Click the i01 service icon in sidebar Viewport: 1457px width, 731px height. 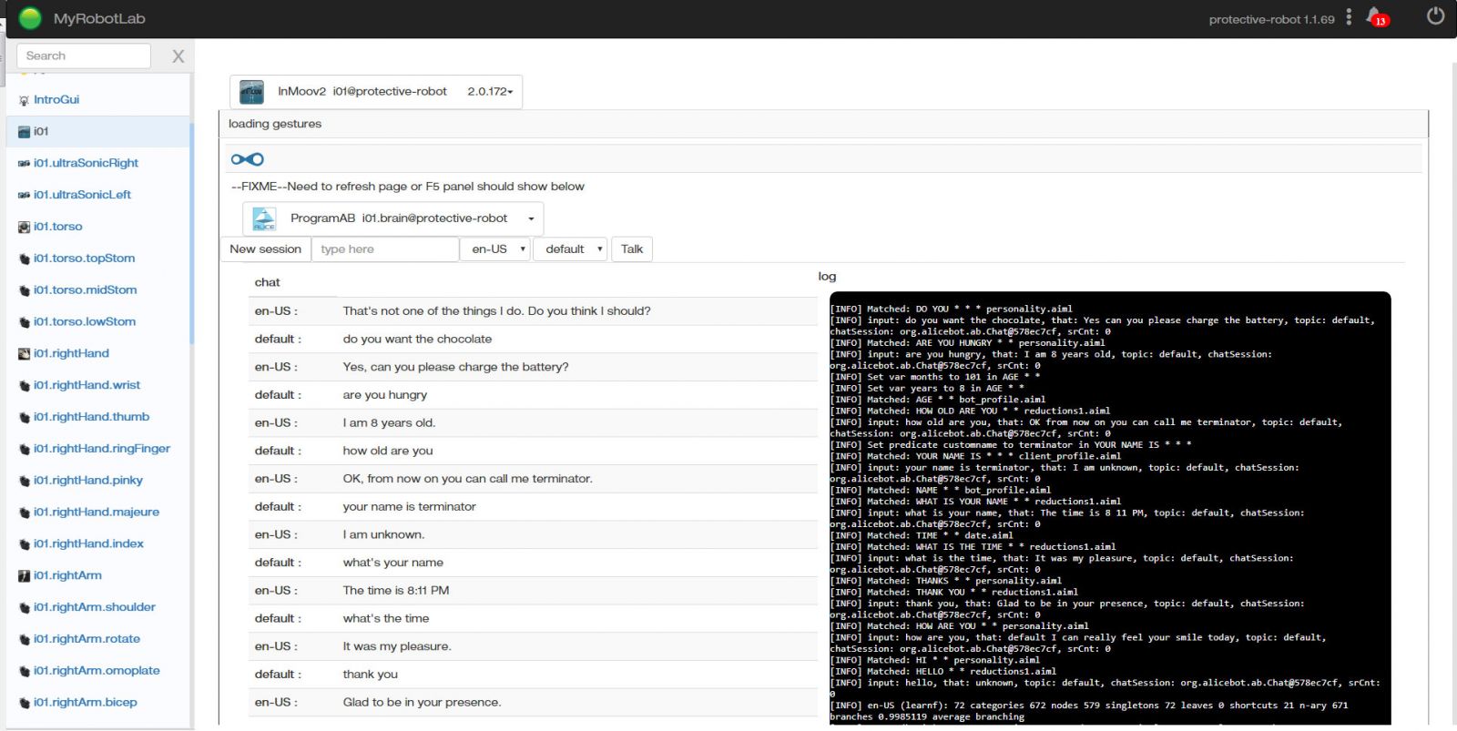coord(24,132)
